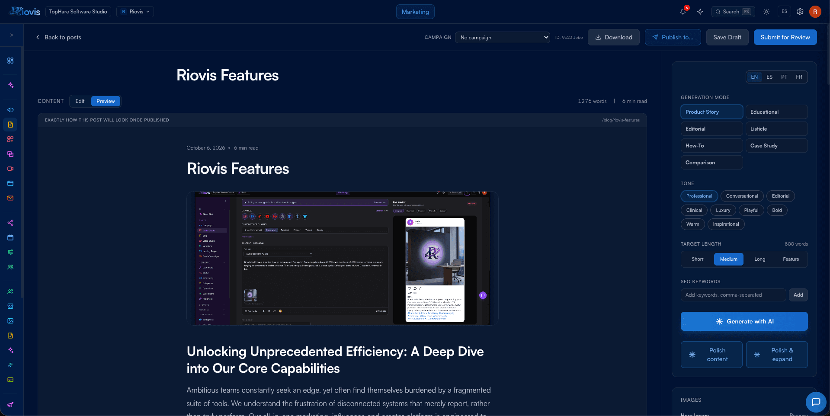Open the magenta overlapping squares icon

[x=10, y=154]
